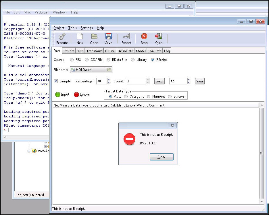Increase the Count spinner value

click(x=148, y=80)
